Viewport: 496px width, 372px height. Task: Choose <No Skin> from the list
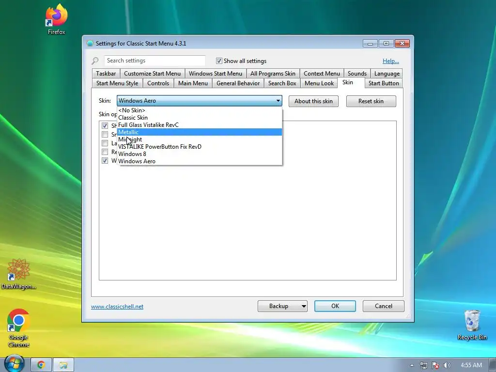coord(199,110)
